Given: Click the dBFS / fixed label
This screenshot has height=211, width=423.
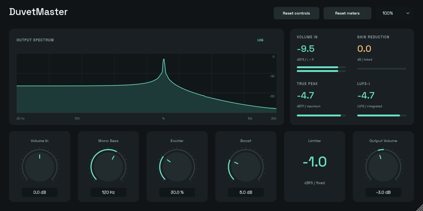Looking at the screenshot, I should (x=315, y=183).
